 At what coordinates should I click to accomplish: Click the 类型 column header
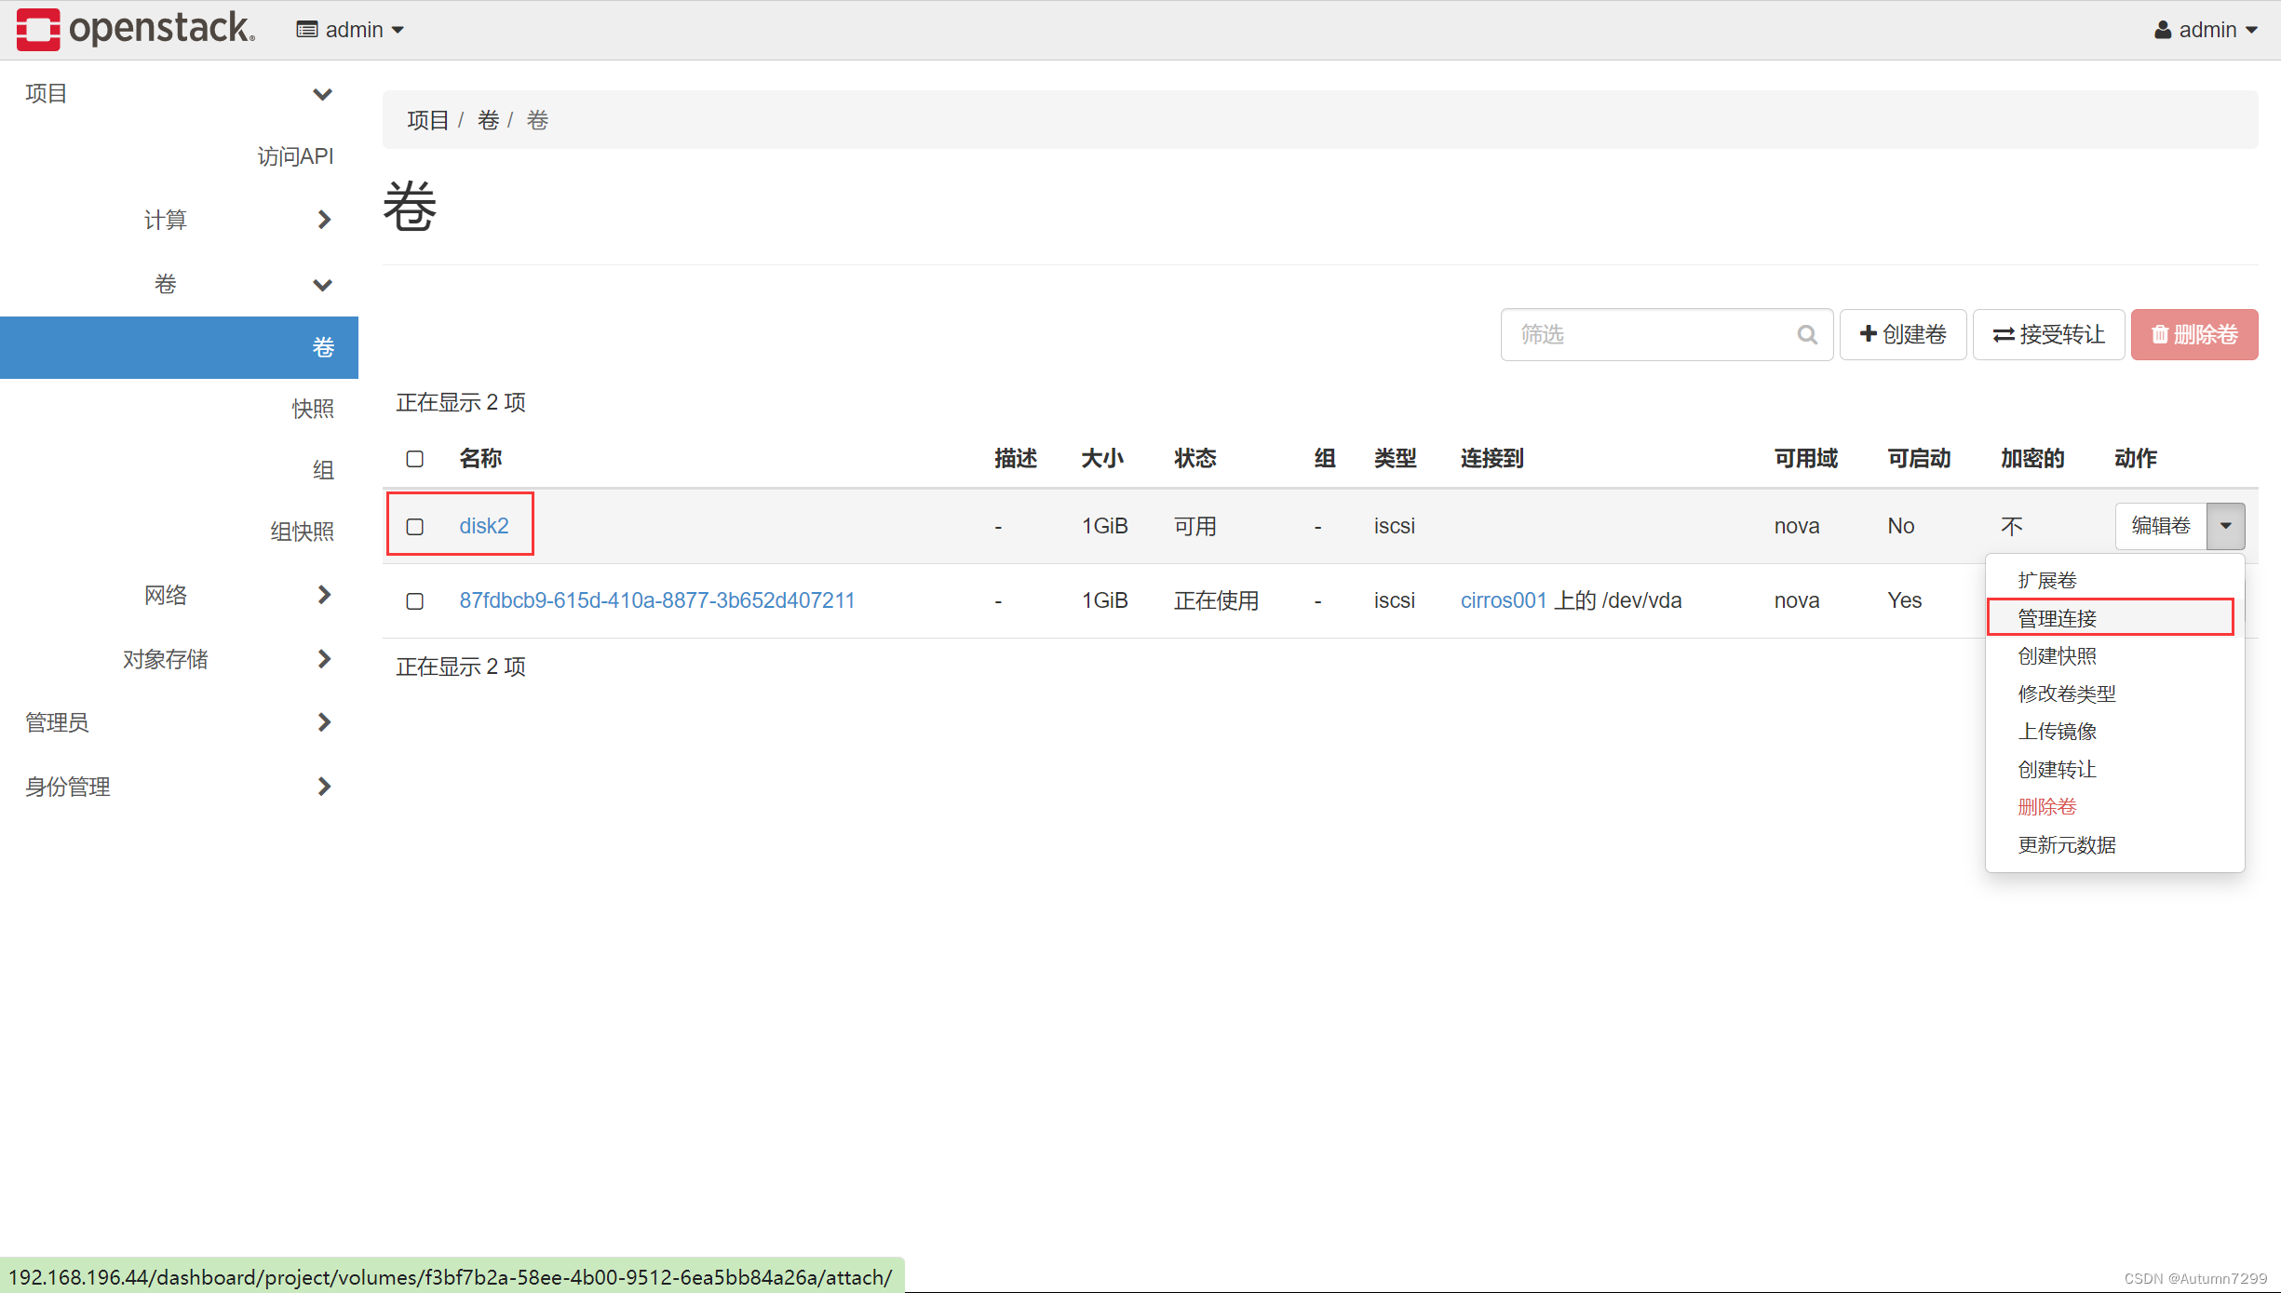[1395, 458]
